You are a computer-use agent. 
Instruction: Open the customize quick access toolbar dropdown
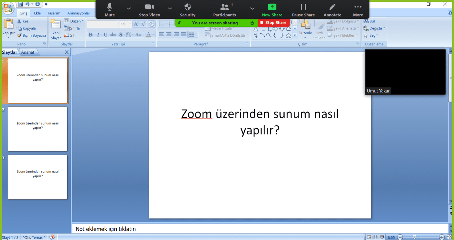(x=46, y=4)
